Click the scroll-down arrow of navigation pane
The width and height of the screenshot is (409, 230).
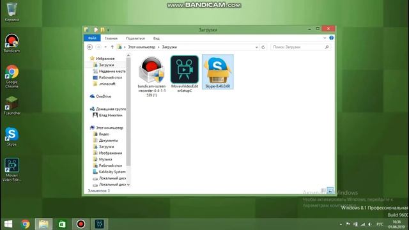(128, 185)
